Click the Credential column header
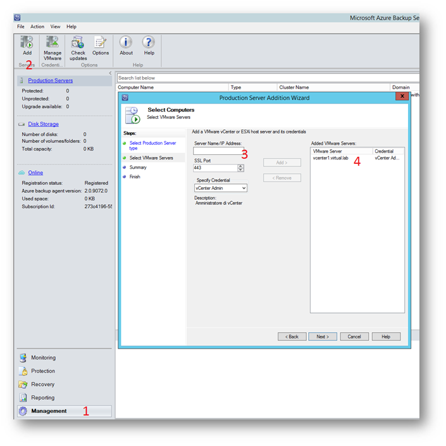Viewport: 446px width, 446px height. pyautogui.click(x=388, y=151)
